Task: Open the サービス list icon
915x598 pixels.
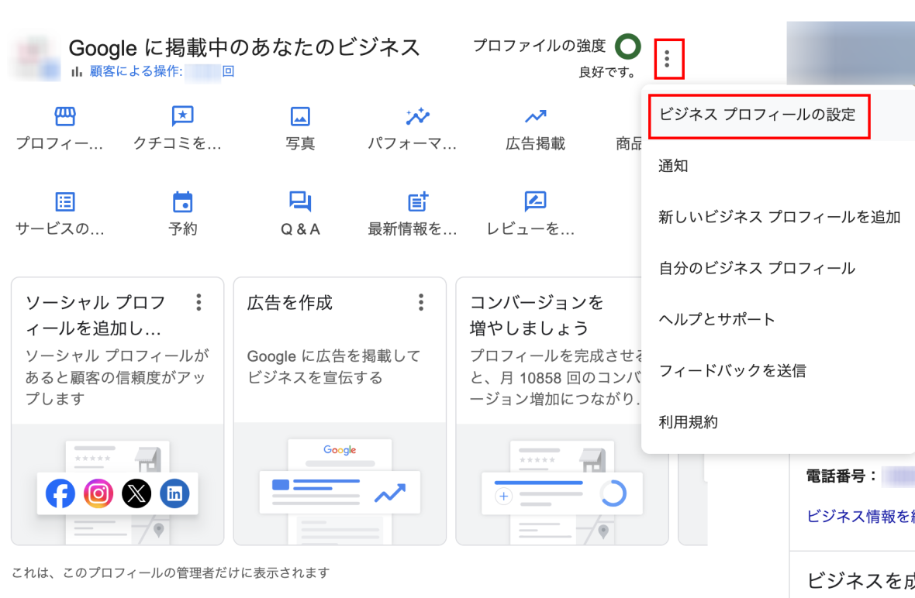Action: click(65, 202)
